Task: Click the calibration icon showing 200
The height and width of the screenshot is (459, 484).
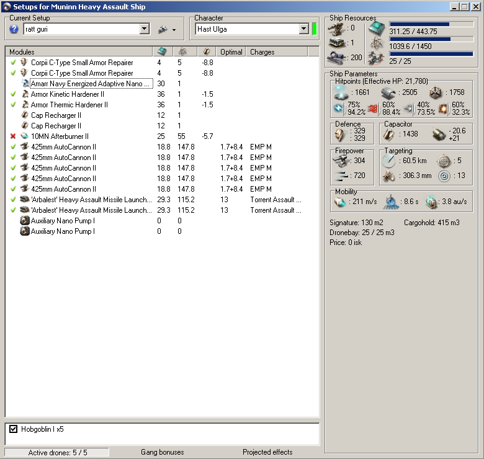Action: (336, 58)
